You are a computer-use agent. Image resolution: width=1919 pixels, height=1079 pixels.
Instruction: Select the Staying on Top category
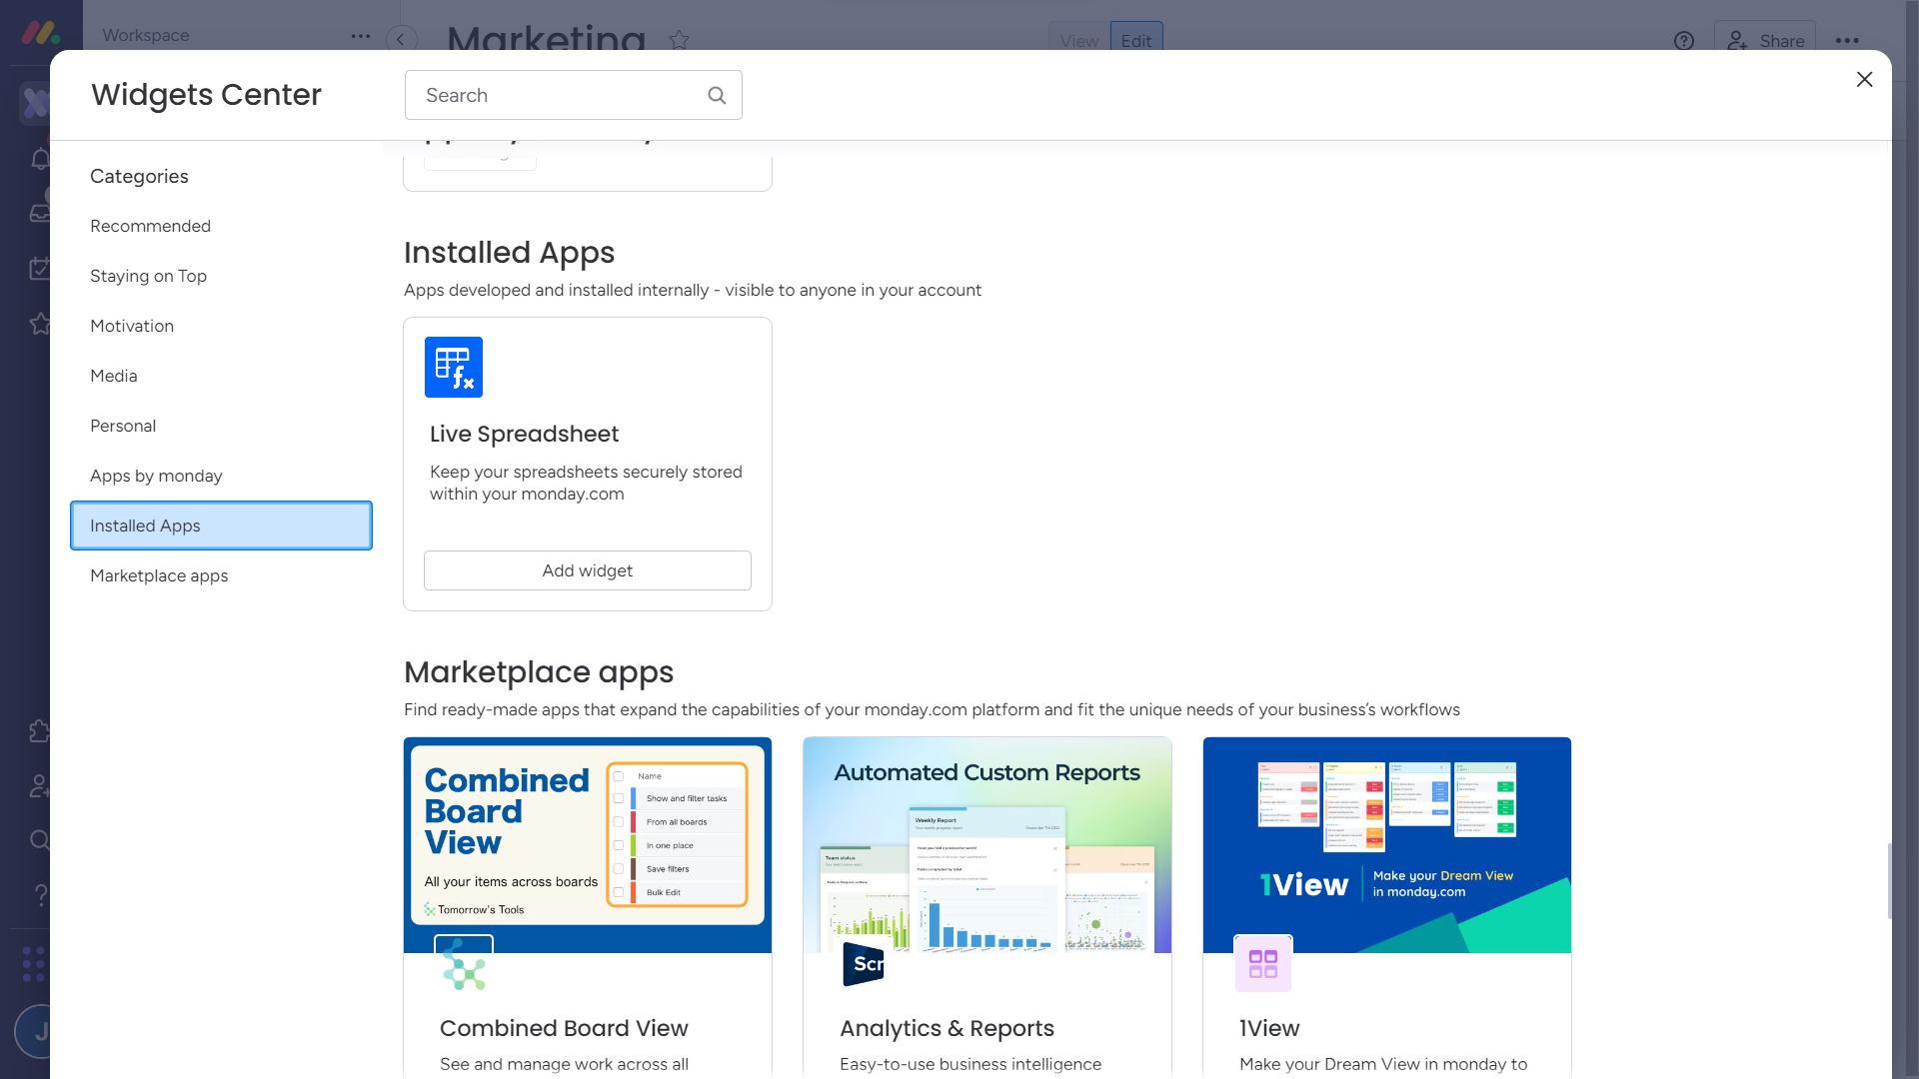(148, 276)
